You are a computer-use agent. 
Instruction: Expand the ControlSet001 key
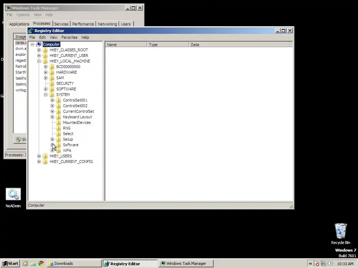coord(52,100)
